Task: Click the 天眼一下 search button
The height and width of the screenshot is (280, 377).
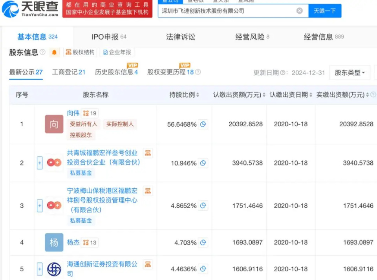Action: click(325, 11)
